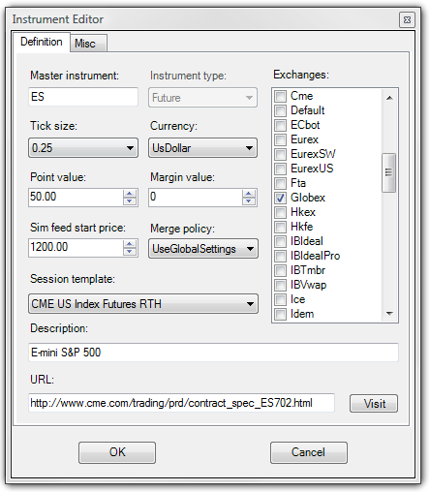Click the Exchanges list scrollbar thumb

tap(388, 172)
